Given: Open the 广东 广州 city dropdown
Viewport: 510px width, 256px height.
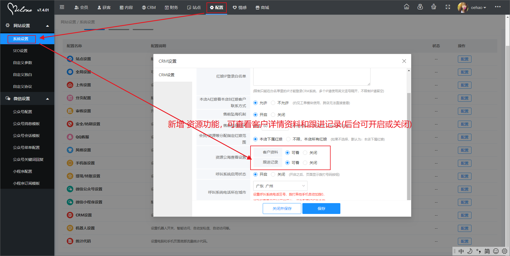Looking at the screenshot, I should (280, 186).
